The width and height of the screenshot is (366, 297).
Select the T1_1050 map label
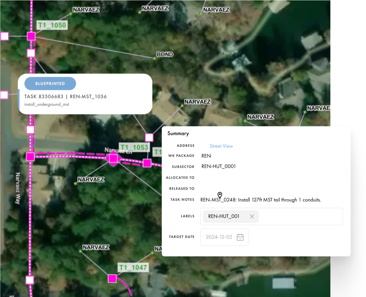(52, 25)
